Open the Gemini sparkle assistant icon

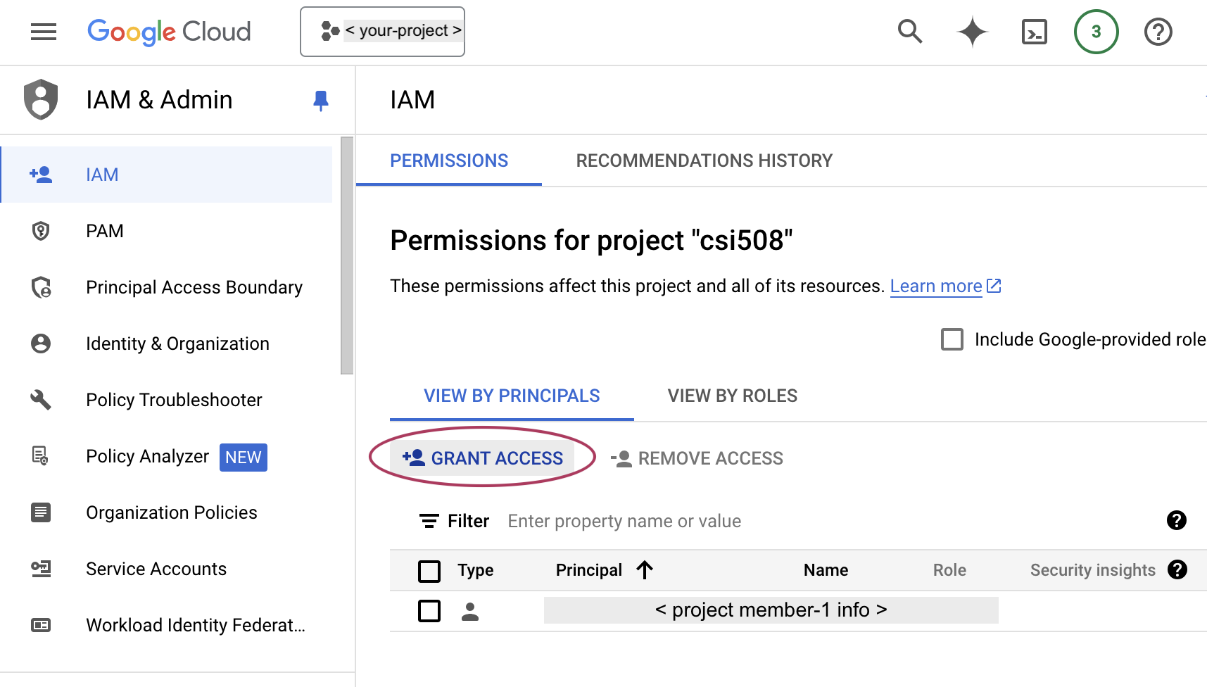coord(973,32)
